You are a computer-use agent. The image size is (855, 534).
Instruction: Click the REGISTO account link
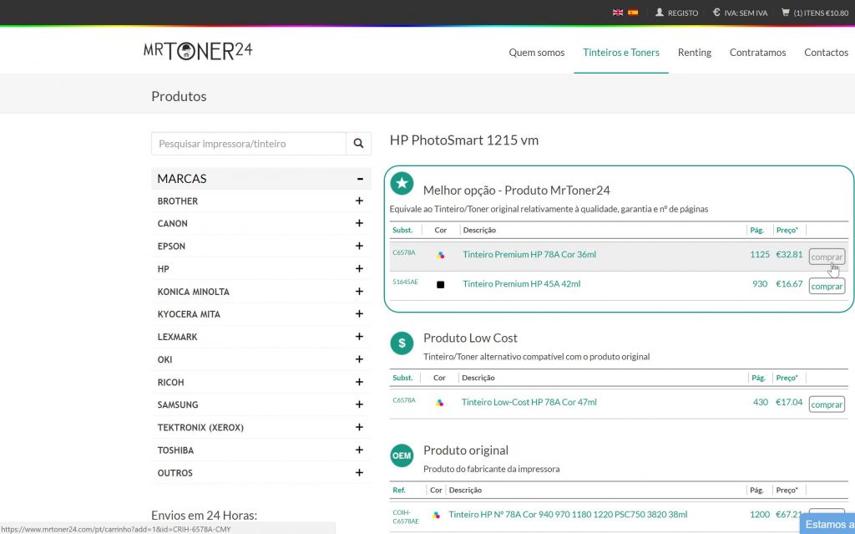point(677,13)
